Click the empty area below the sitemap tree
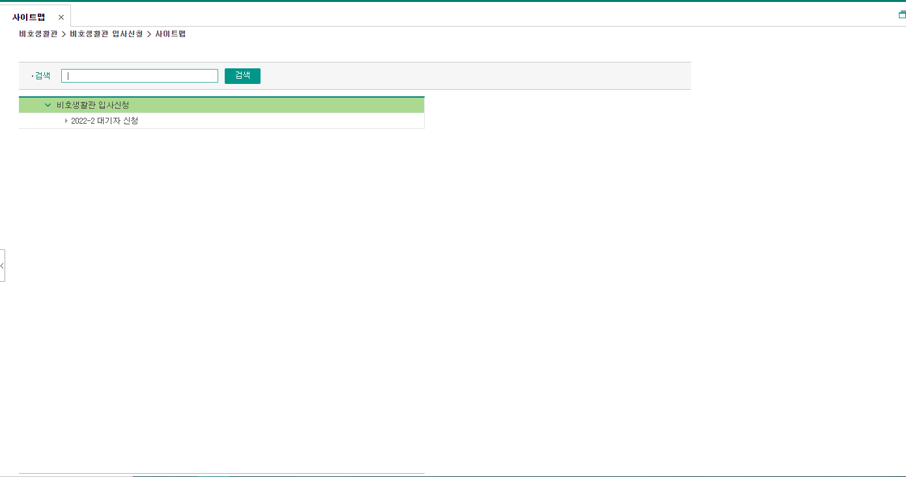The image size is (906, 477). click(x=221, y=293)
